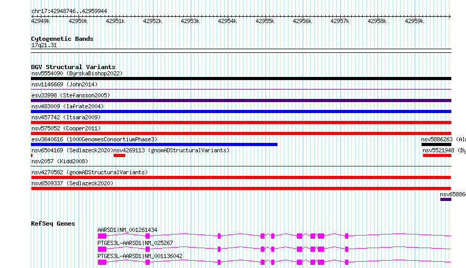Click the chr17:42948746..42959944 coordinate label
The height and width of the screenshot is (268, 466).
point(69,11)
